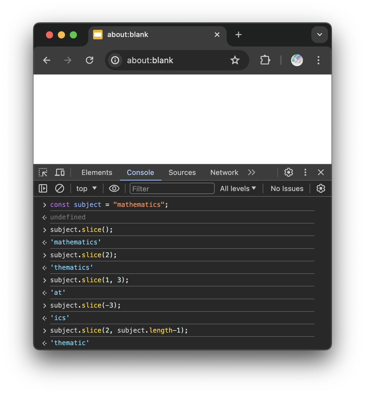Click the about:blank tab title
The width and height of the screenshot is (365, 394).
point(128,35)
